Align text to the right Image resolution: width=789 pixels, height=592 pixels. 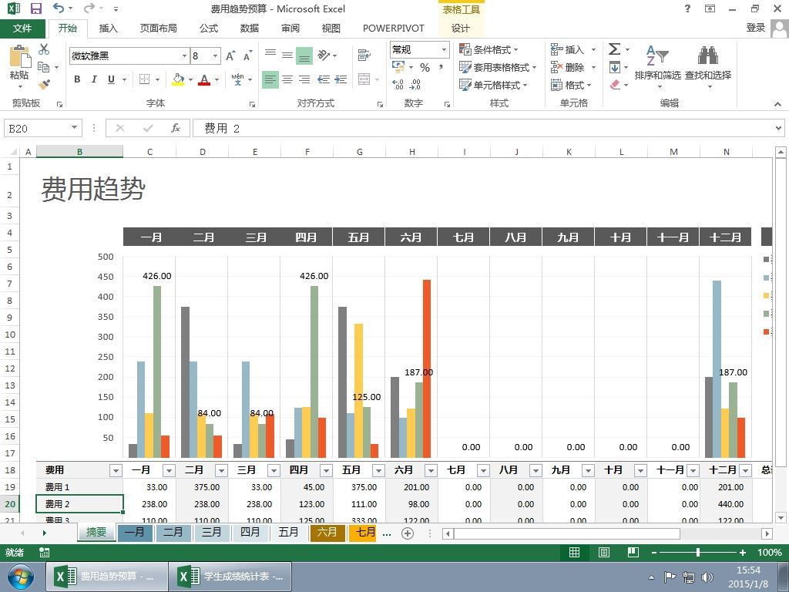pyautogui.click(x=304, y=79)
